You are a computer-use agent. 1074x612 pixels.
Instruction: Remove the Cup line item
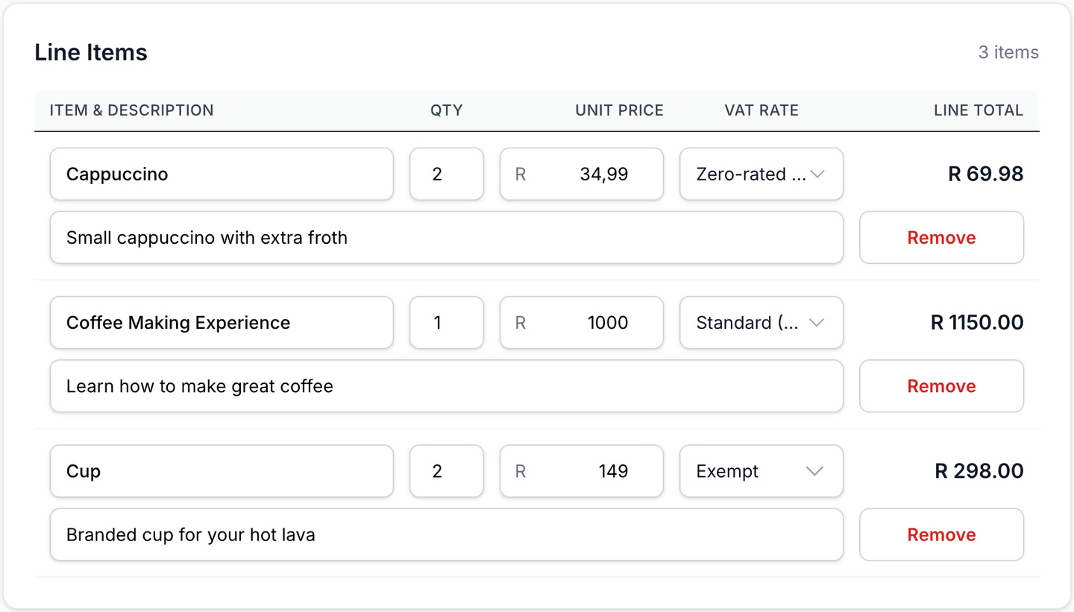tap(940, 534)
